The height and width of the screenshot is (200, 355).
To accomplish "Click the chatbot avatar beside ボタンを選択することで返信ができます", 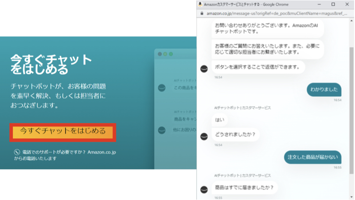I will (x=204, y=69).
